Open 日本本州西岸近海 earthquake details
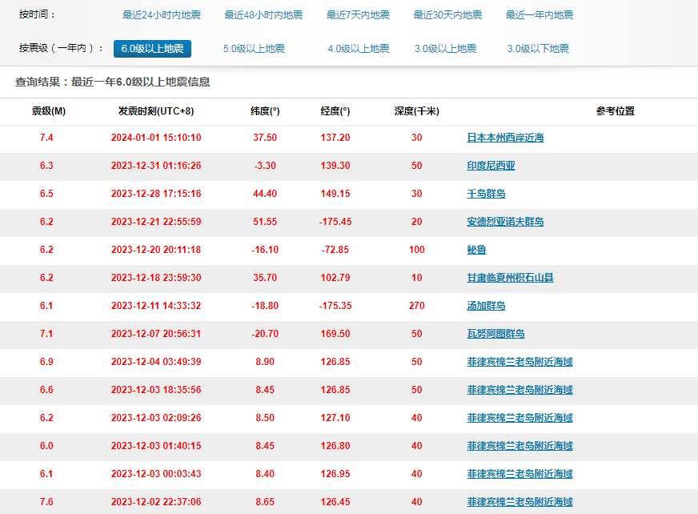698x514 pixels. 505,138
